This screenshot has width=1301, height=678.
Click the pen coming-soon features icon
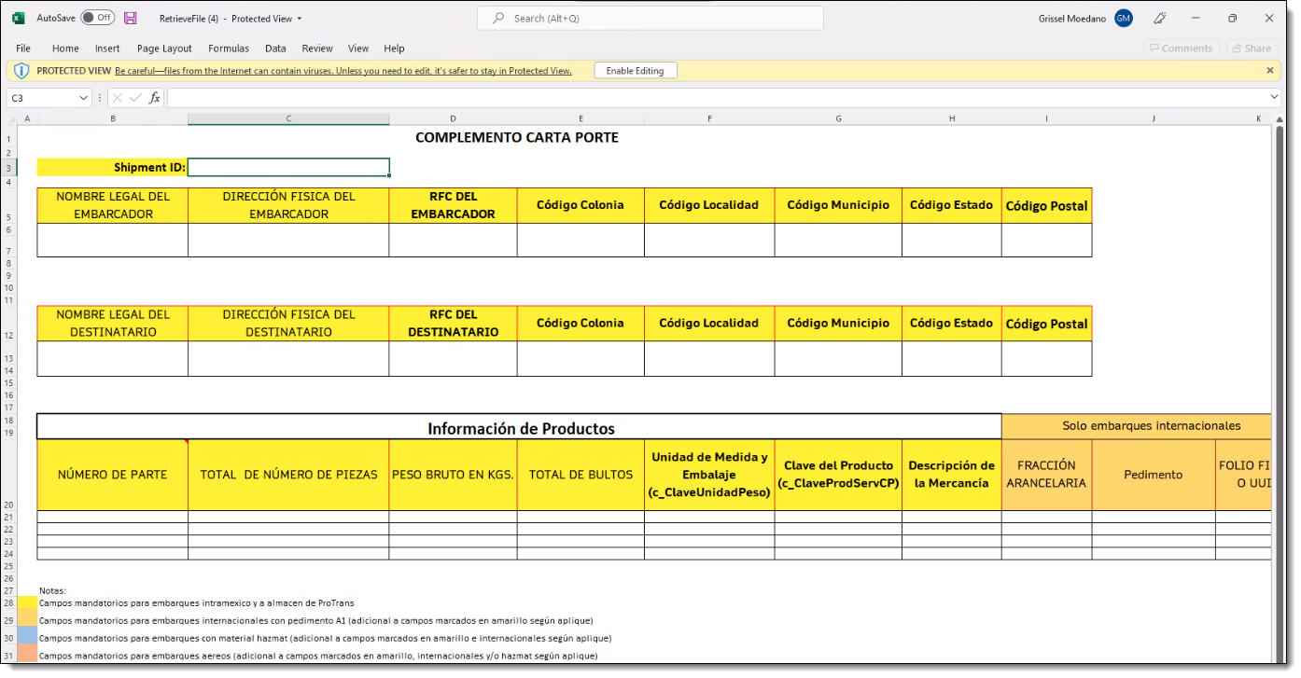coord(1160,18)
